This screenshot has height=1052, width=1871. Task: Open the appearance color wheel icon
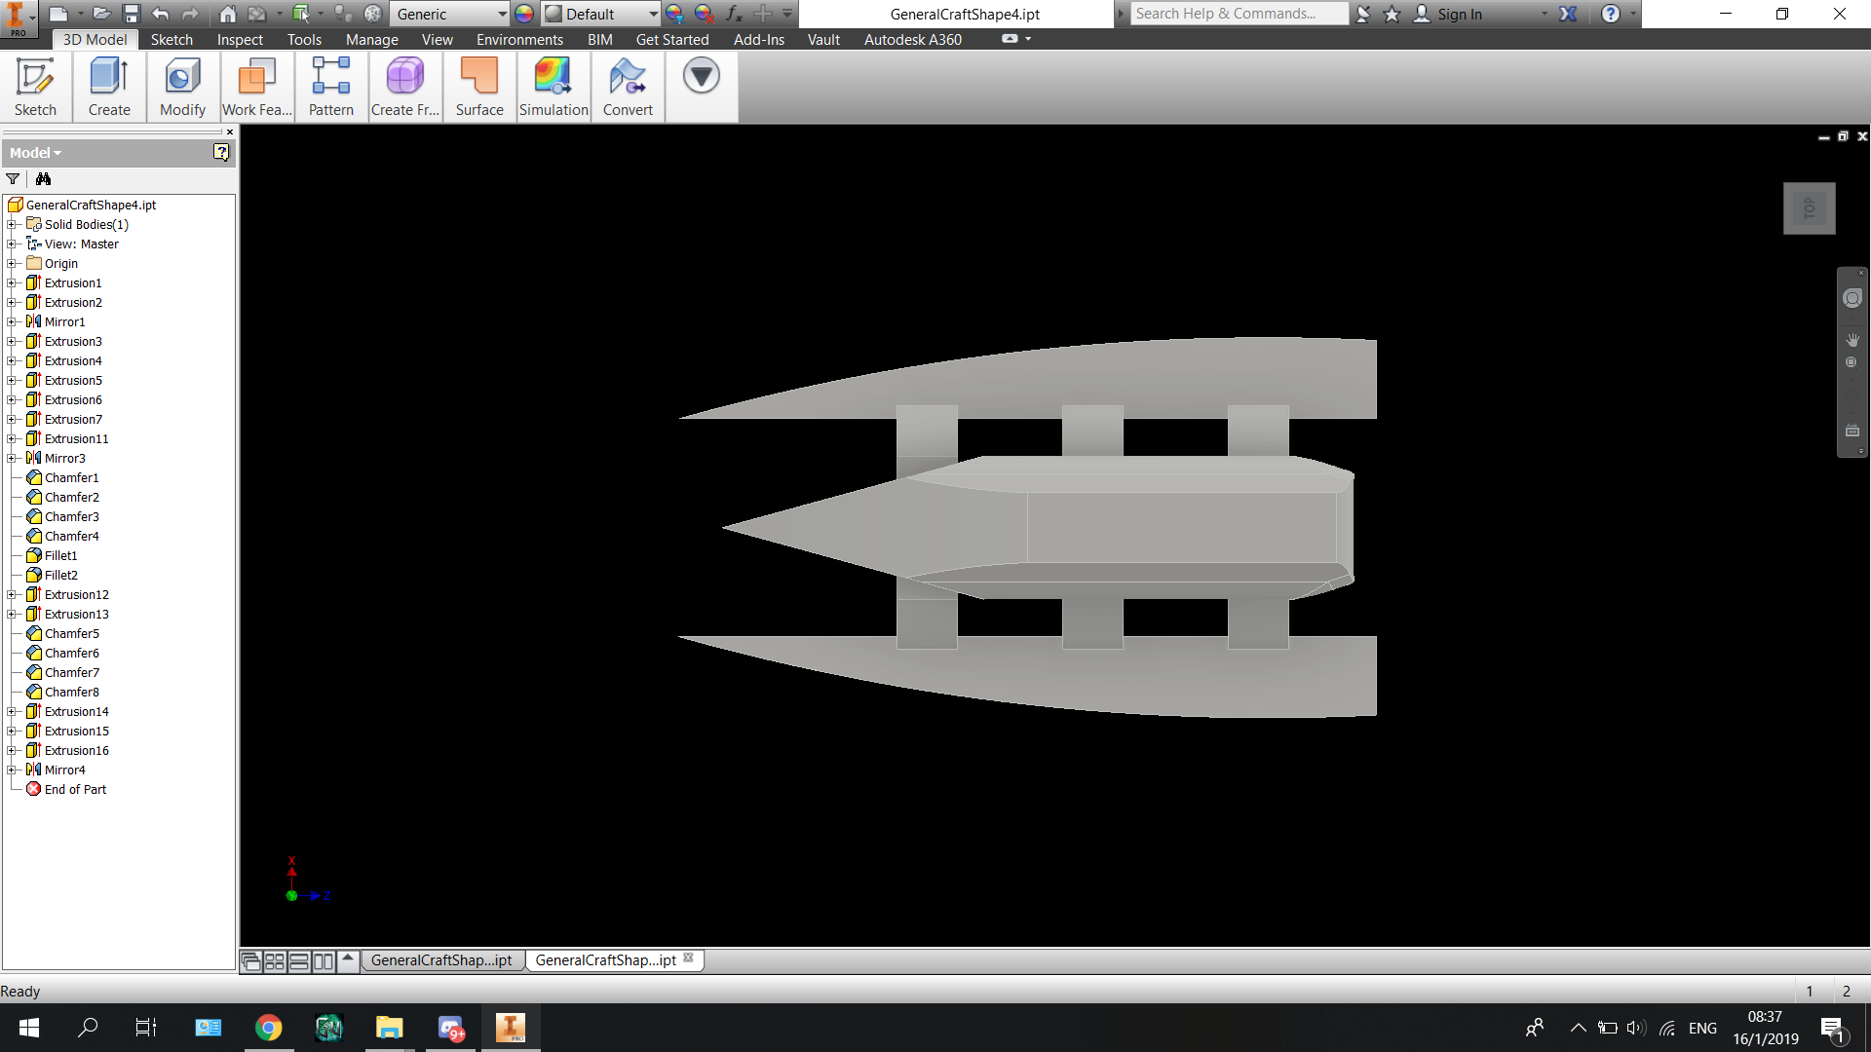click(x=524, y=14)
